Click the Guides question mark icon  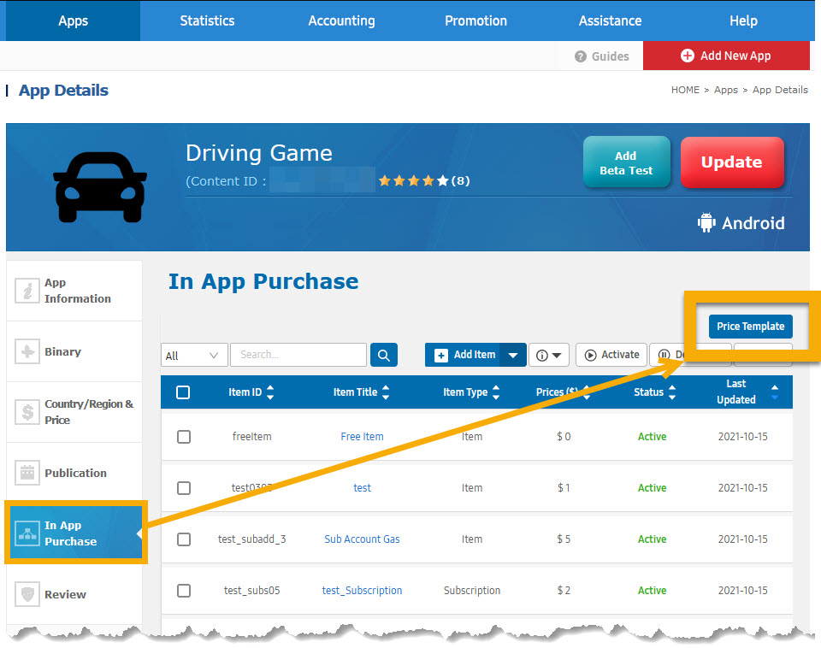click(x=582, y=56)
